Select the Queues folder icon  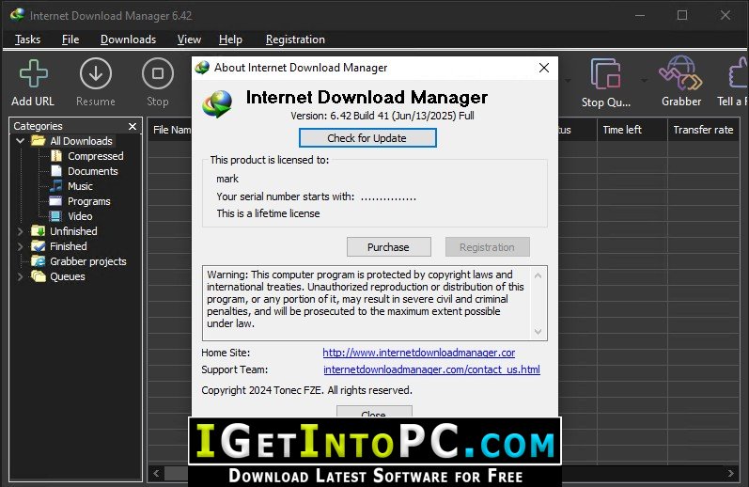click(39, 276)
